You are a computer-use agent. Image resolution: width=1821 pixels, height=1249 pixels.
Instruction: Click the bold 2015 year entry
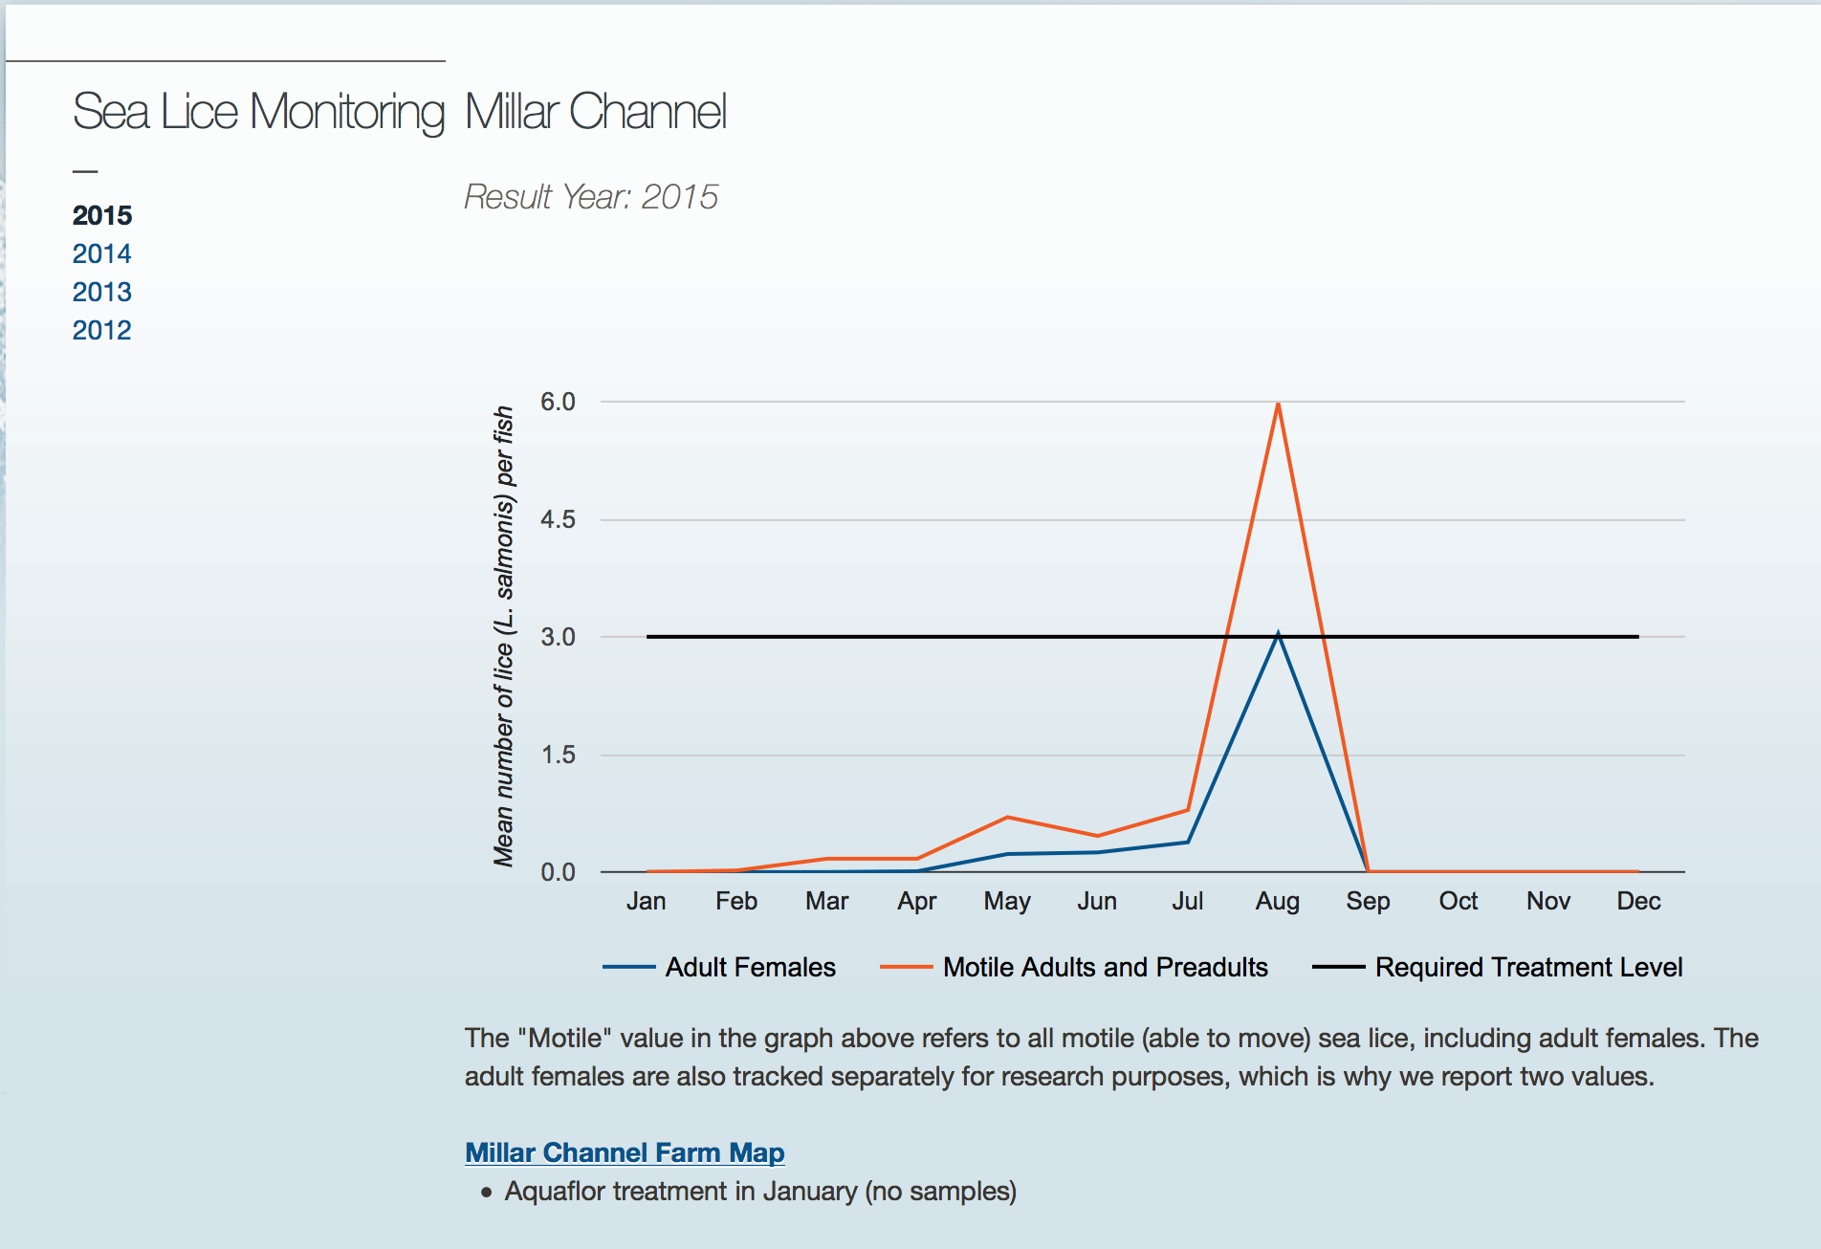point(102,215)
